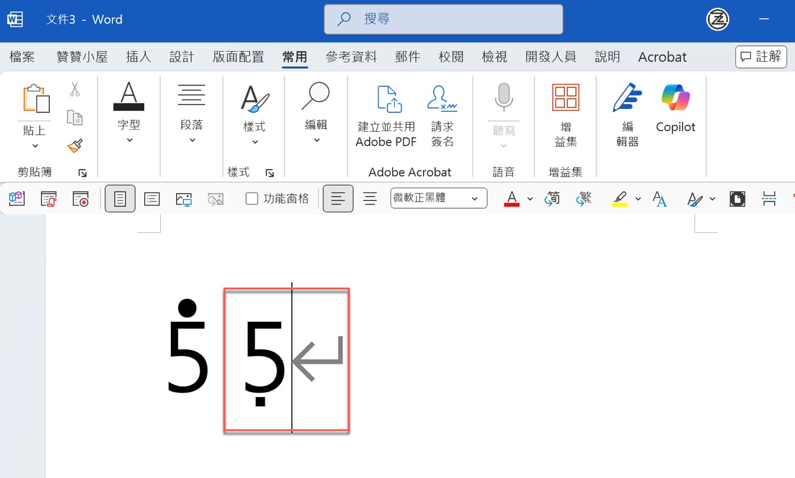
Task: Switch to 校閱 tab
Action: click(451, 57)
